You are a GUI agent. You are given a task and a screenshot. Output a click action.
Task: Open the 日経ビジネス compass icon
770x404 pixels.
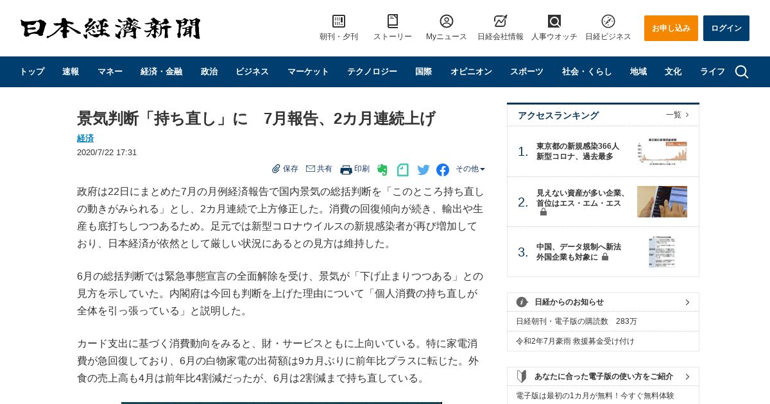pyautogui.click(x=608, y=21)
